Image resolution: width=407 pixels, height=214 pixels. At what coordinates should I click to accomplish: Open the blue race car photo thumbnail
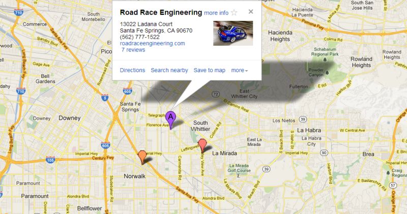click(233, 33)
